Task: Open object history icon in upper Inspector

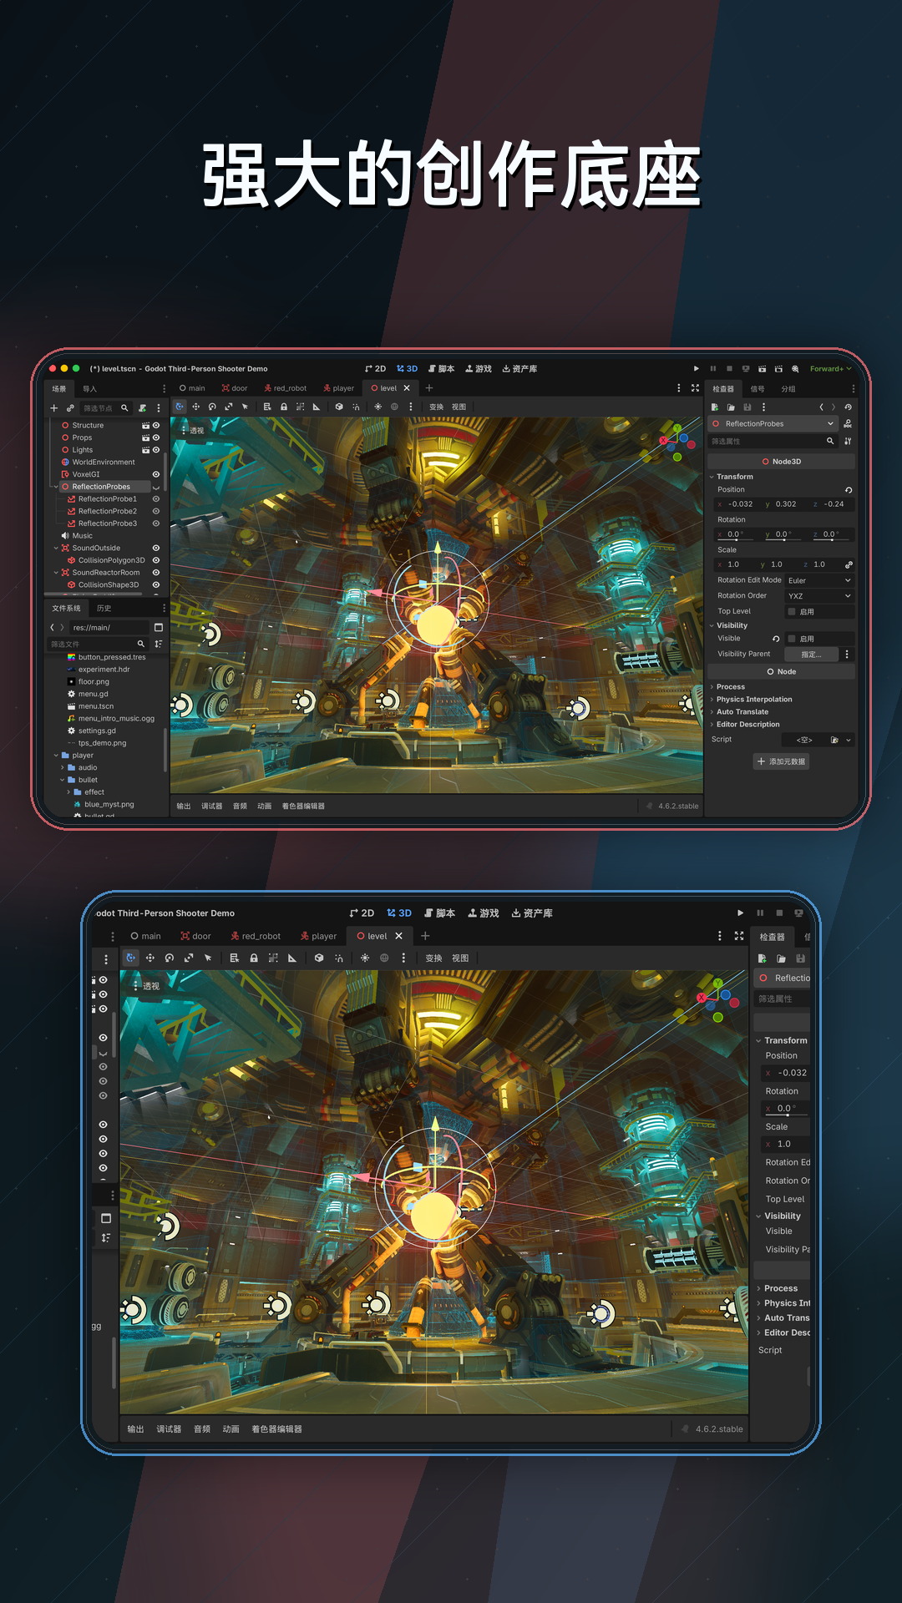Action: [x=848, y=407]
